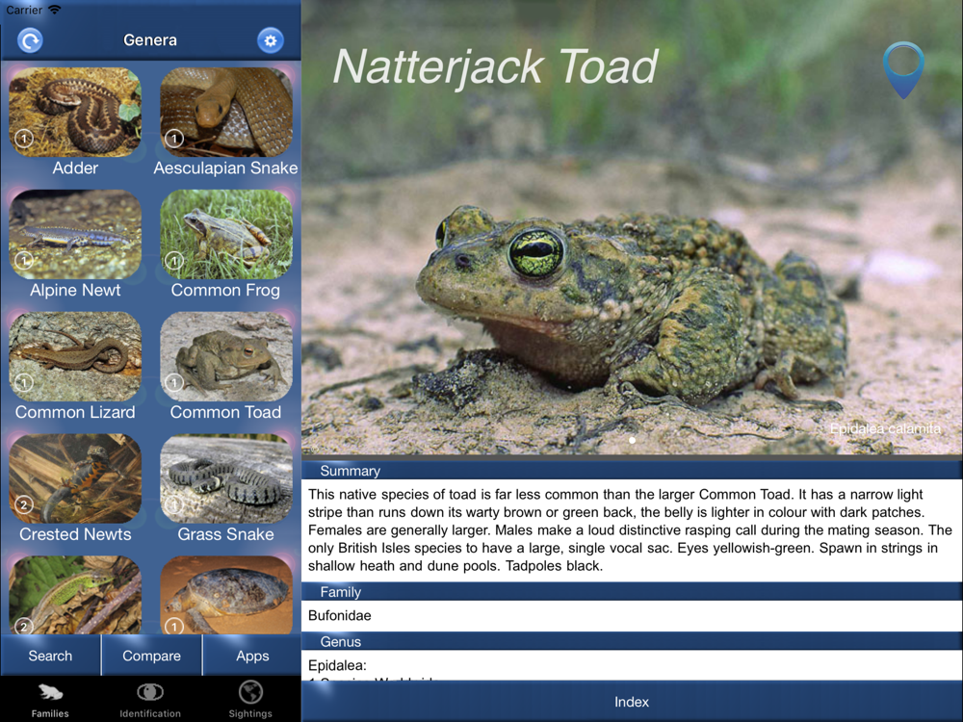Select the Aesculapian Snake thumbnail
The image size is (963, 722).
tap(226, 112)
